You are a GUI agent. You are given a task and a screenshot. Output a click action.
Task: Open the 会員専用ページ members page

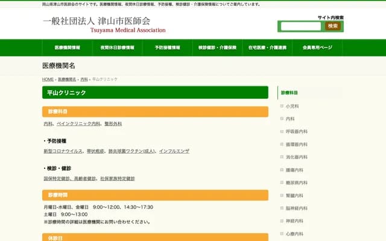coord(317,47)
